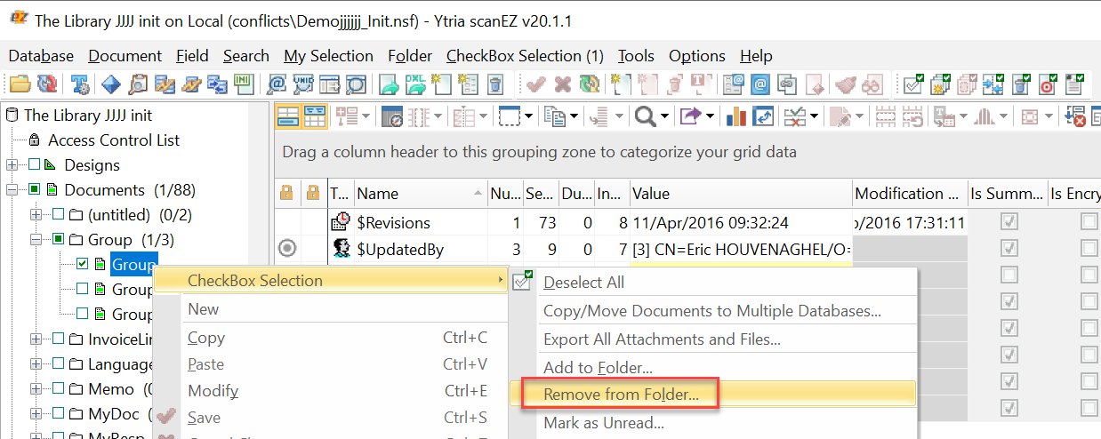The height and width of the screenshot is (439, 1101).
Task: Click the bar chart icon in grid toolbar
Action: pyautogui.click(x=735, y=116)
